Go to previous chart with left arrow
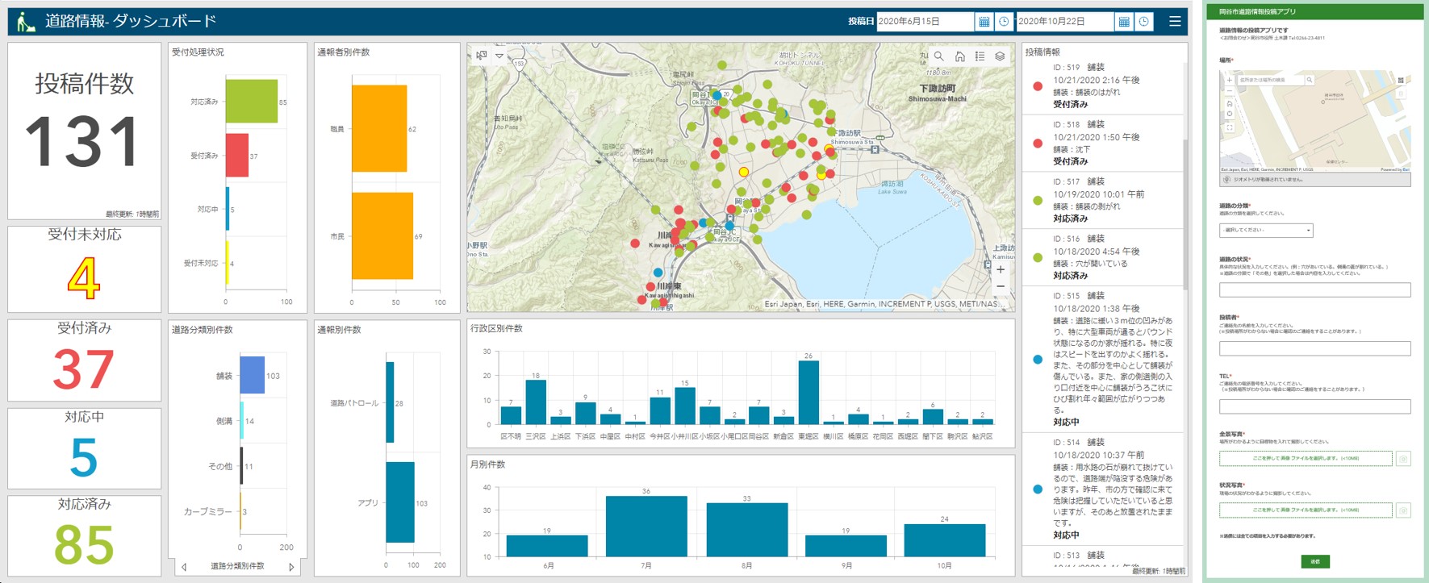Screen dimensions: 1429x583 [184, 567]
